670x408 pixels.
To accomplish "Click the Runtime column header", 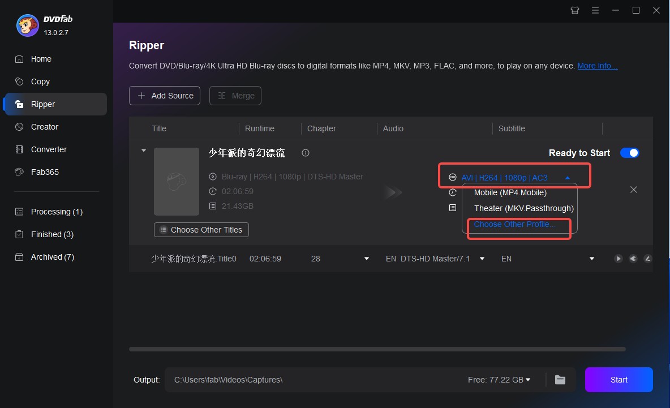I will [x=259, y=128].
